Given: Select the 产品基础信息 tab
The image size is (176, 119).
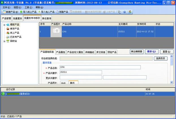Looking at the screenshot, I should pyautogui.click(x=47, y=52).
